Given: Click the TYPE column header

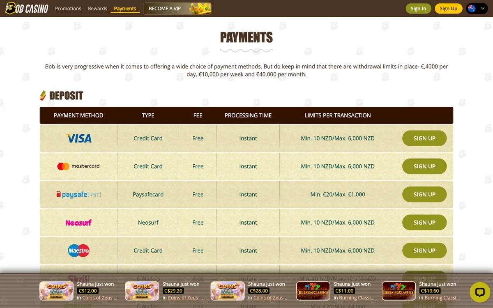Looking at the screenshot, I should coord(148,115).
